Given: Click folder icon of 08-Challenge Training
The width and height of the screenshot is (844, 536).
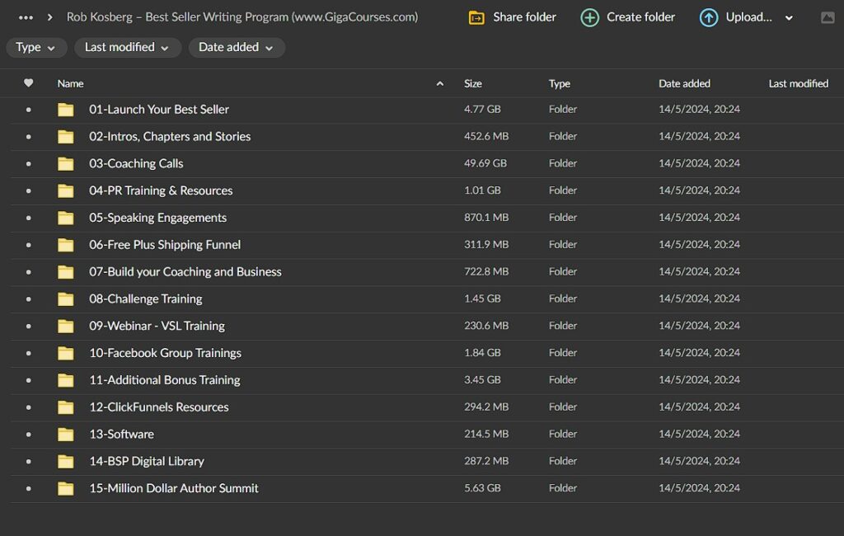Looking at the screenshot, I should click(x=66, y=299).
